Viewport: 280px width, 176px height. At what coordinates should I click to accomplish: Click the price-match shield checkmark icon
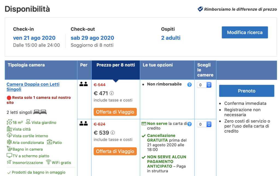tap(200, 9)
